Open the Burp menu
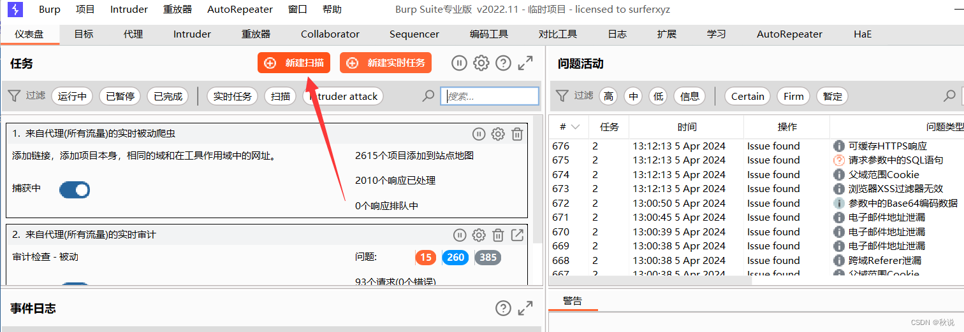 click(50, 10)
